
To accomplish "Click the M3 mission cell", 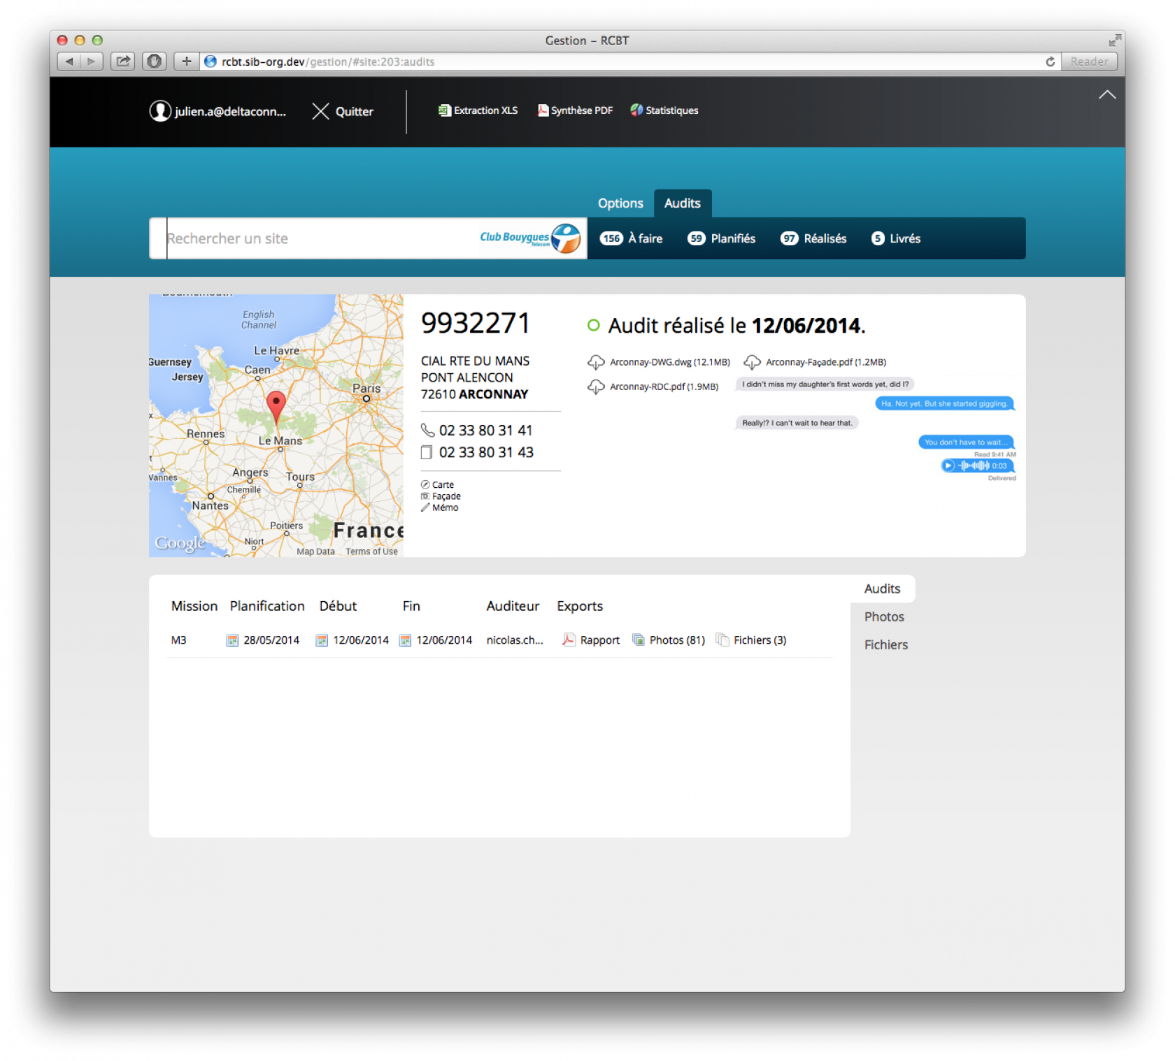I will click(x=179, y=640).
